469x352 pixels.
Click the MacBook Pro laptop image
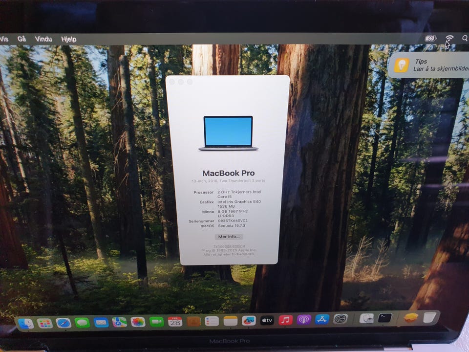[x=228, y=133]
